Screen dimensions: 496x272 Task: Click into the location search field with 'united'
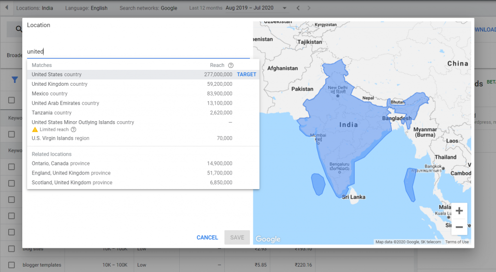pyautogui.click(x=138, y=51)
